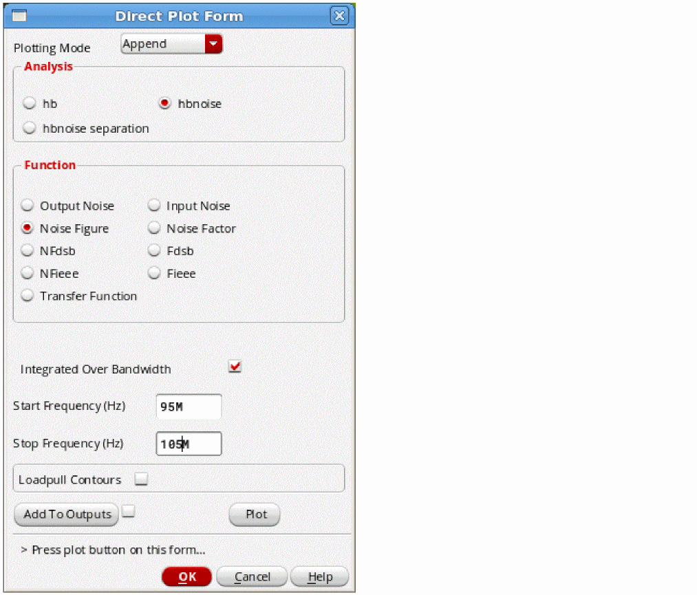Click the Cancel button

pos(252,577)
